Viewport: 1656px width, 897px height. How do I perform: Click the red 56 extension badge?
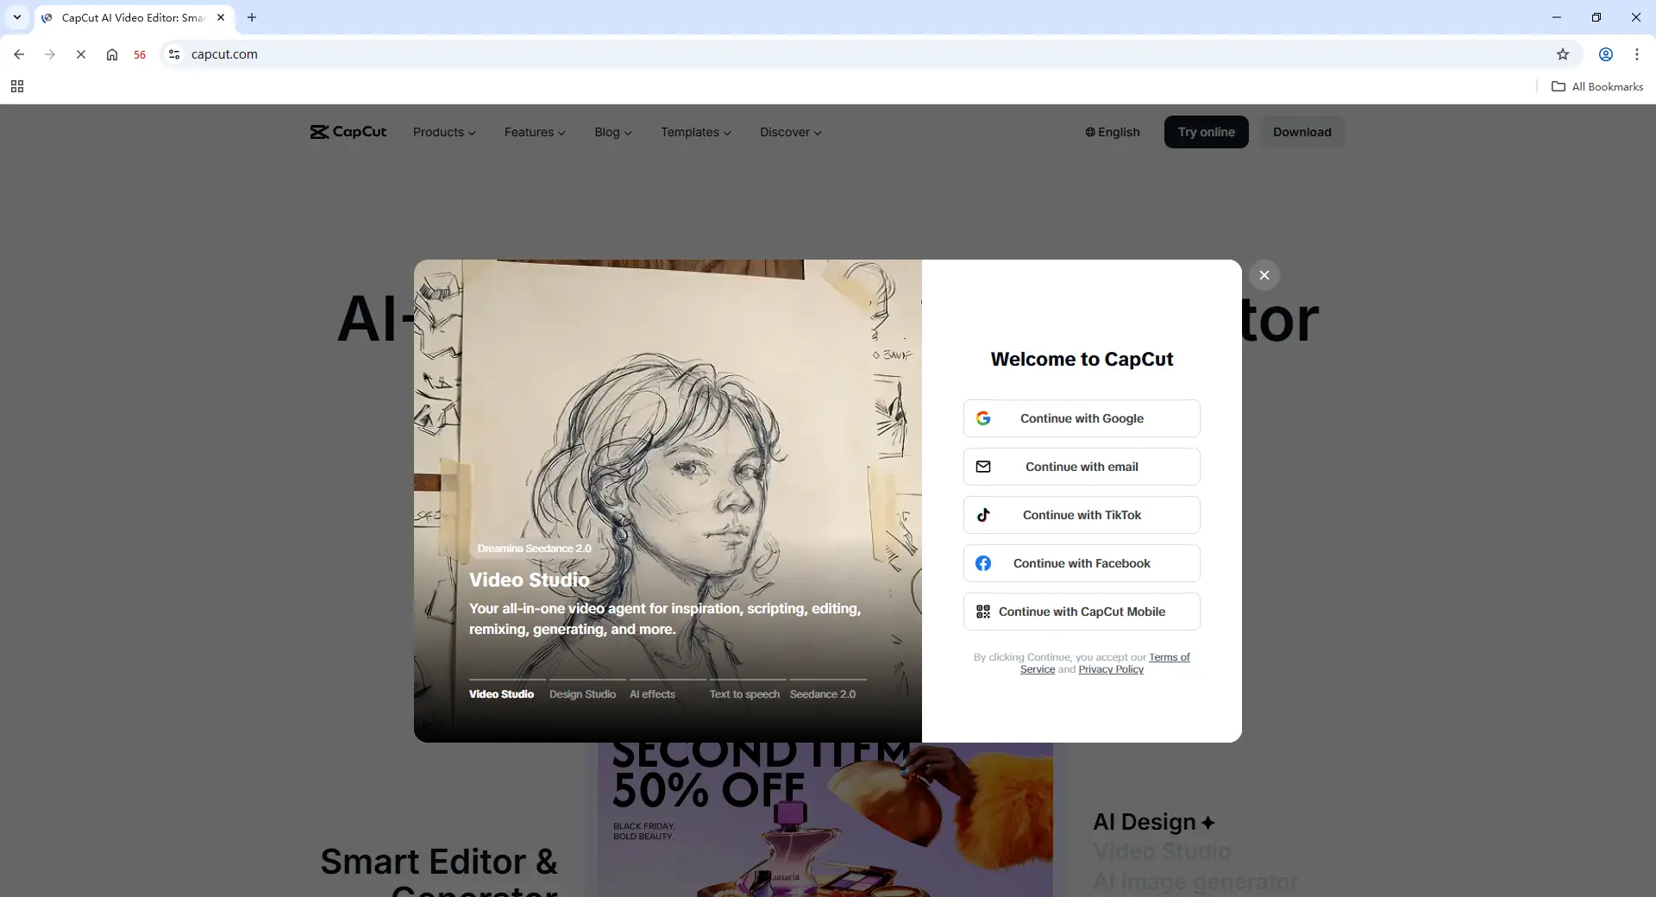140,54
